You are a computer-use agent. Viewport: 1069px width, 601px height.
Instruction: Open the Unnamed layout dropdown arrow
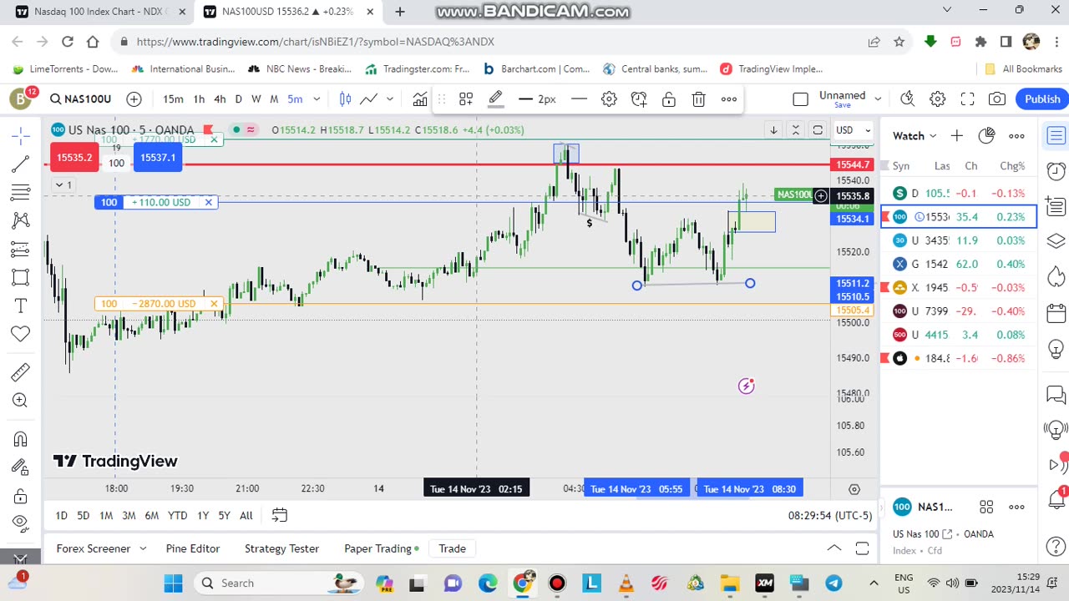coord(878,99)
